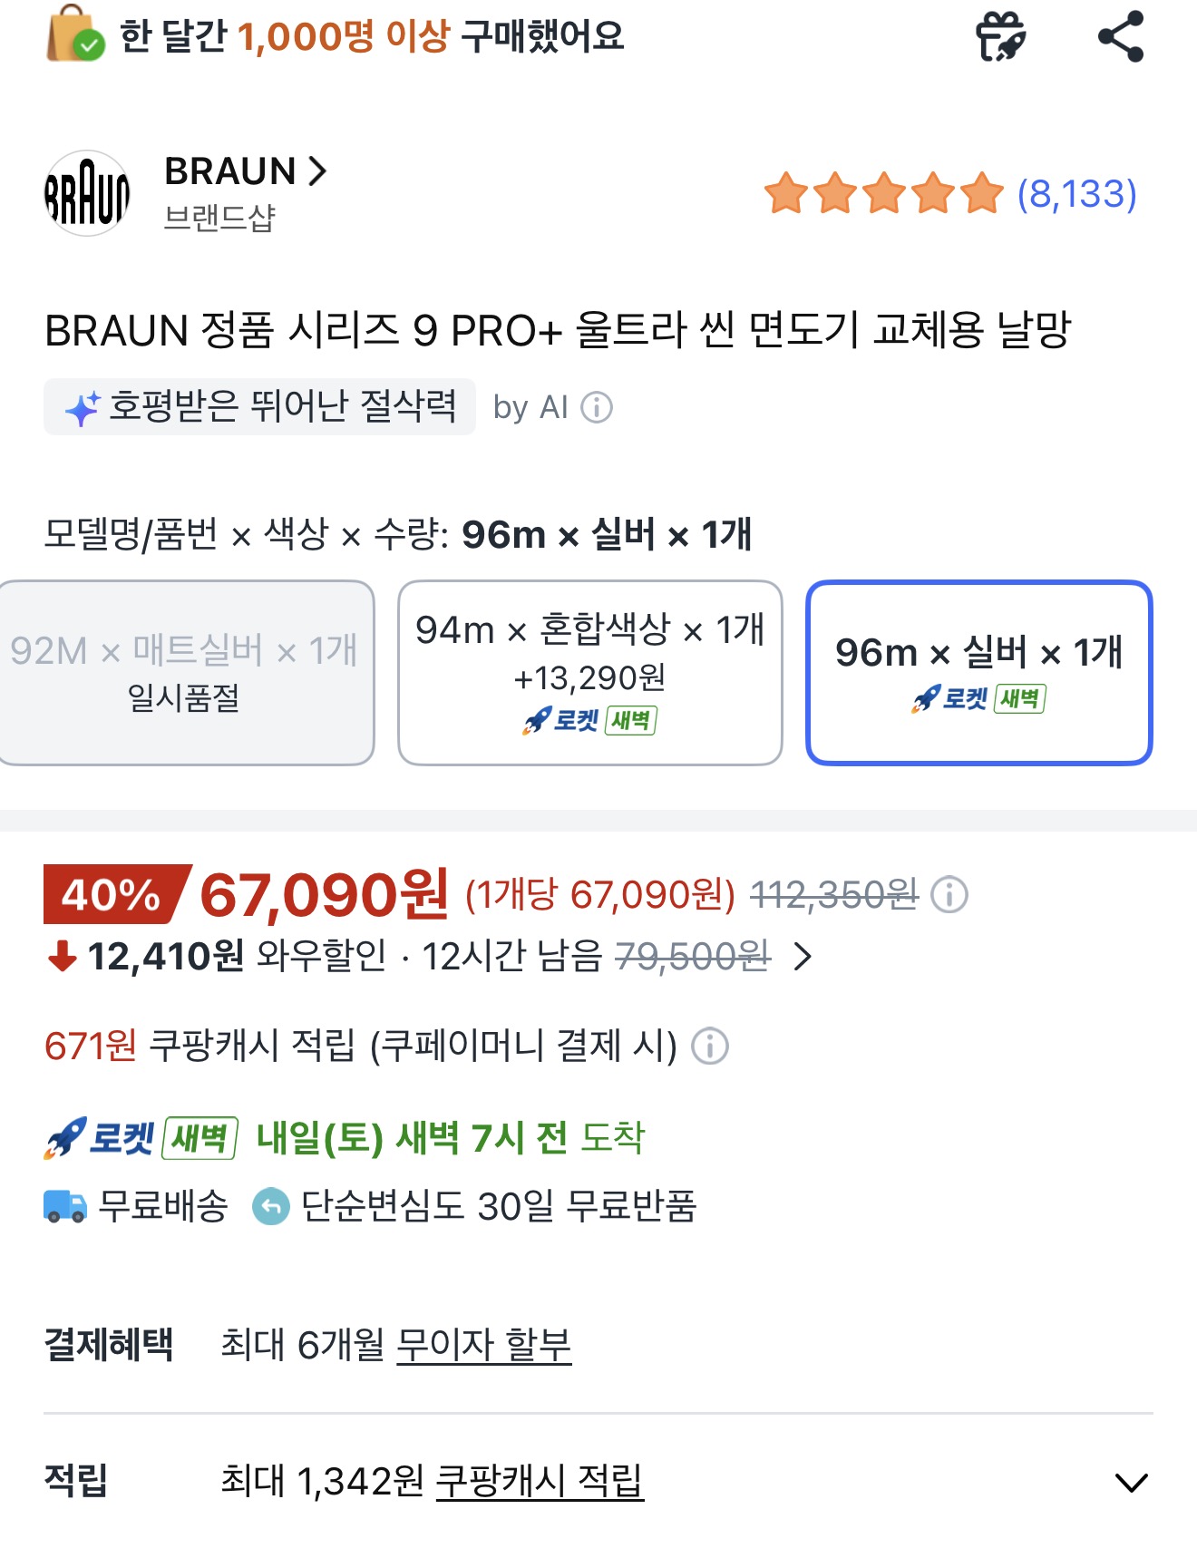Select the sold-out 92M × 매트실버 option

[x=186, y=673]
